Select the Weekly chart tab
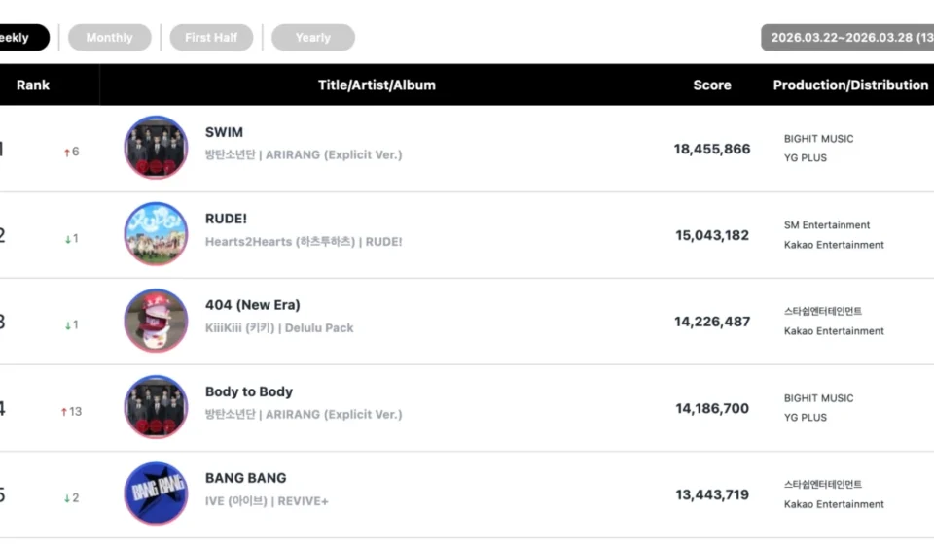This screenshot has width=934, height=544. [18, 38]
